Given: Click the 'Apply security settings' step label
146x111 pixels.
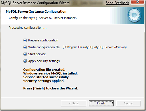Looking at the screenshot, I should [44, 61].
